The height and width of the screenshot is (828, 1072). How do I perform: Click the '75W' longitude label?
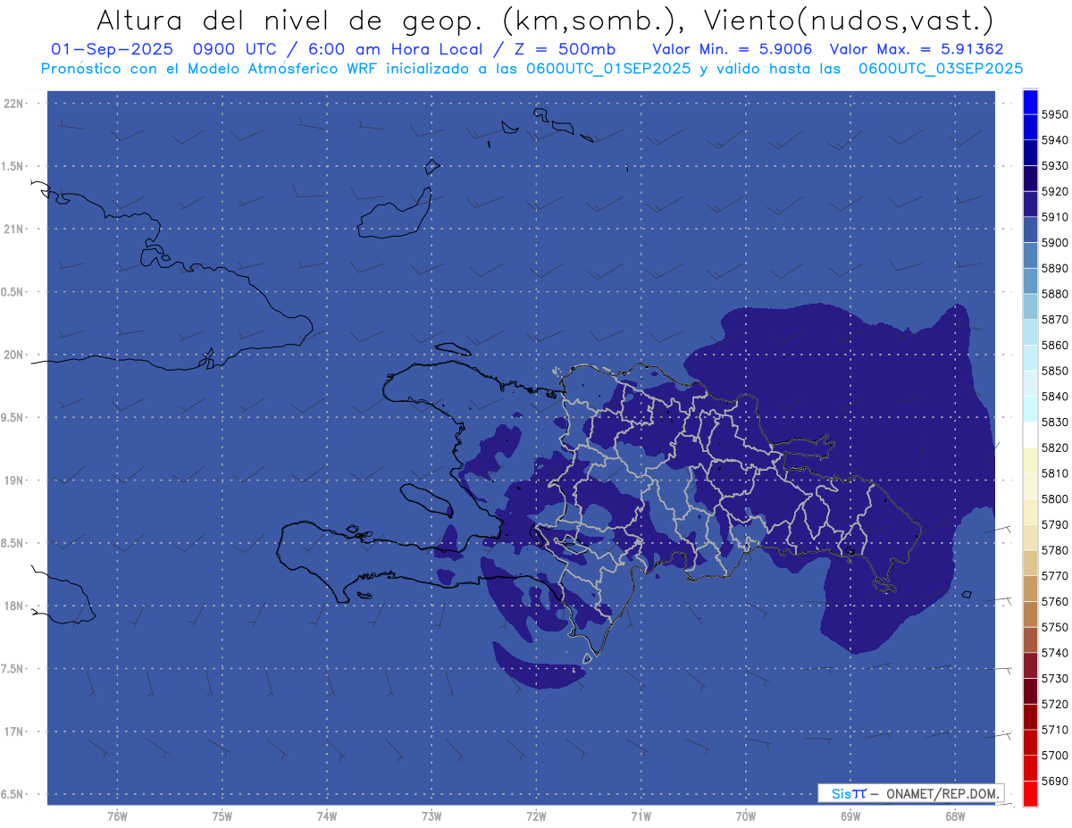tap(222, 816)
